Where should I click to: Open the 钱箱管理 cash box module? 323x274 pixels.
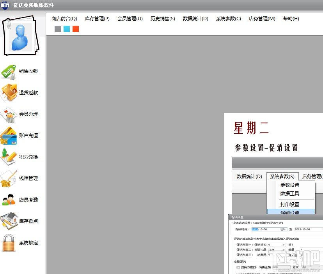20,179
